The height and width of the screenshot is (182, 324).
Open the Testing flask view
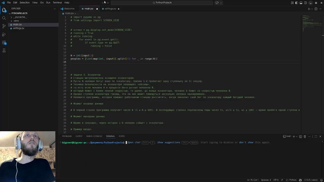tap(4, 50)
